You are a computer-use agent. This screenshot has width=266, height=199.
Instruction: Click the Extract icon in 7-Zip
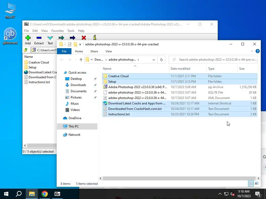[39, 38]
